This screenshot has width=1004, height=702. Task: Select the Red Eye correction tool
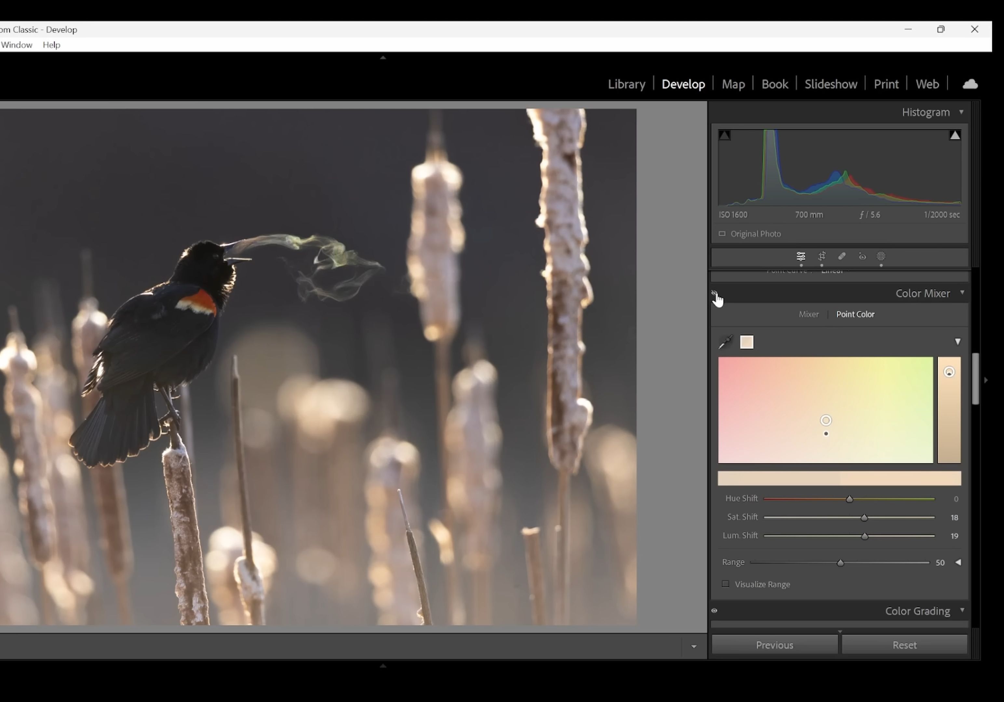coord(862,256)
